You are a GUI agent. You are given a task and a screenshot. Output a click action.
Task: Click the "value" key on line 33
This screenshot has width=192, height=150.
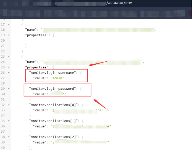(x=40, y=110)
